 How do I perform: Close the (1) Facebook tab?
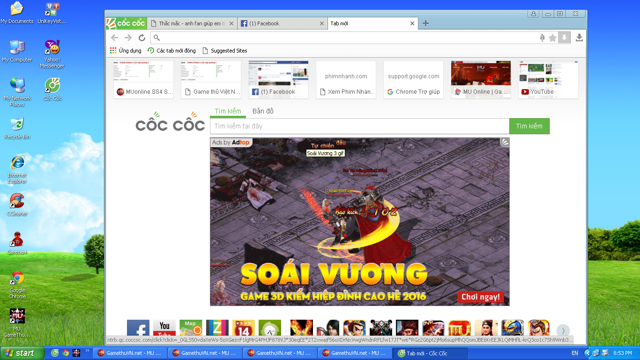322,23
